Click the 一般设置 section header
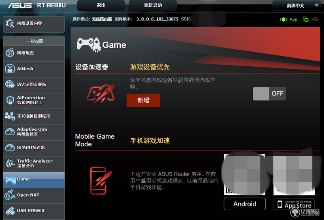The width and height of the screenshot is (324, 220). [x=35, y=41]
